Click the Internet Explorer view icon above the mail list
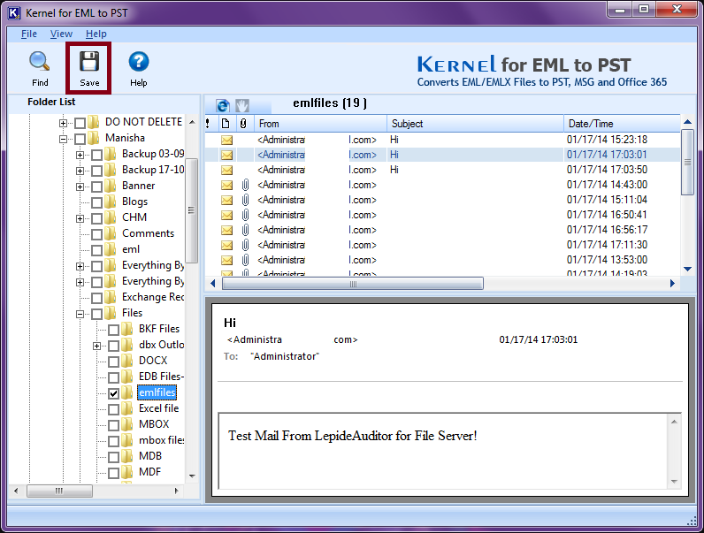The height and width of the screenshot is (533, 704). (223, 106)
